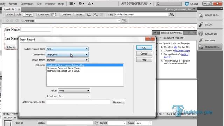The height and width of the screenshot is (126, 224).
Task: Click the After inserting, go to field
Action: click(78, 102)
